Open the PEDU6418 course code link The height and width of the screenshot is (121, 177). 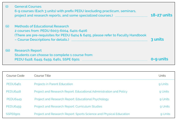[x=14, y=92]
